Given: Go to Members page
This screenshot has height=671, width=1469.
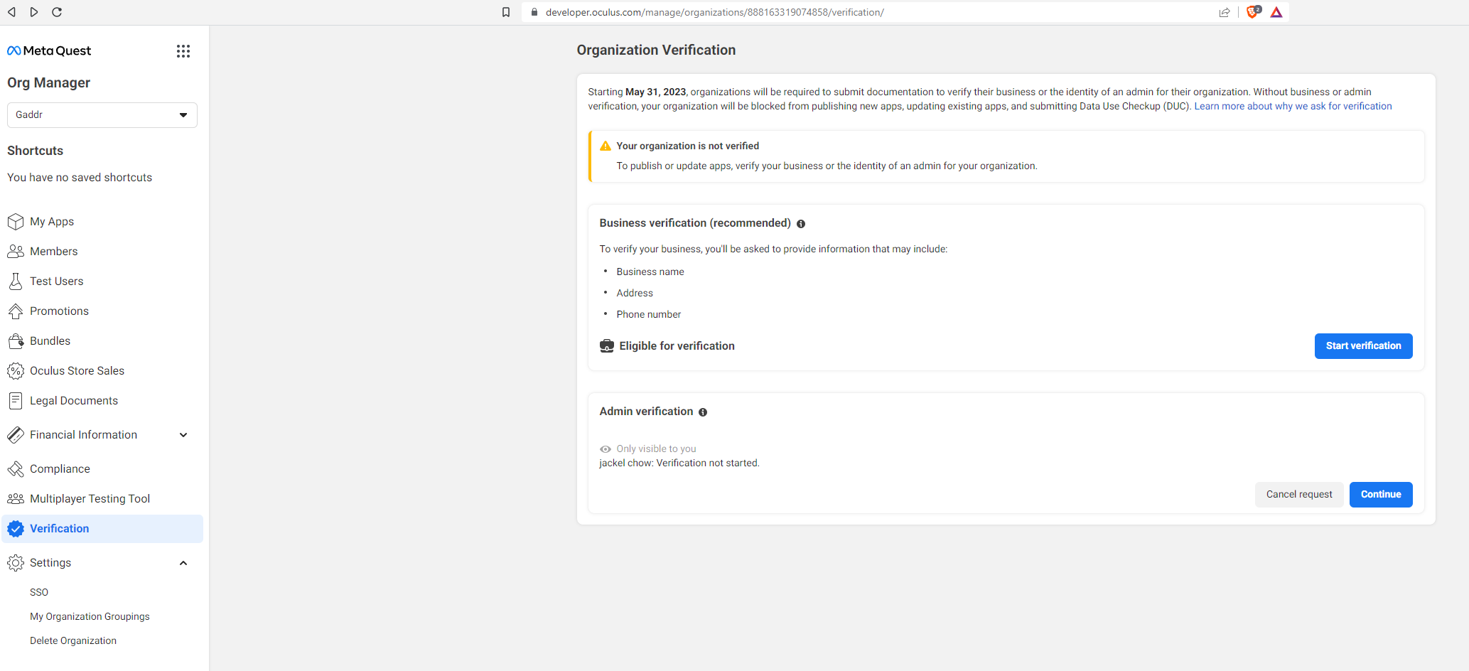Looking at the screenshot, I should [54, 252].
